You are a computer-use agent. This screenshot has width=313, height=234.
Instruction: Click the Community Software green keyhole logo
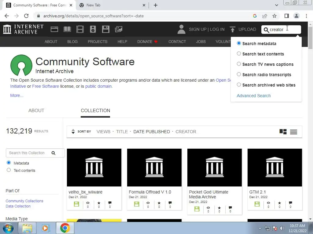[x=21, y=65]
